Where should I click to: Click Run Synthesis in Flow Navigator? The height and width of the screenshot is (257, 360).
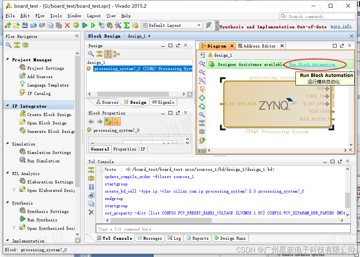point(39,220)
